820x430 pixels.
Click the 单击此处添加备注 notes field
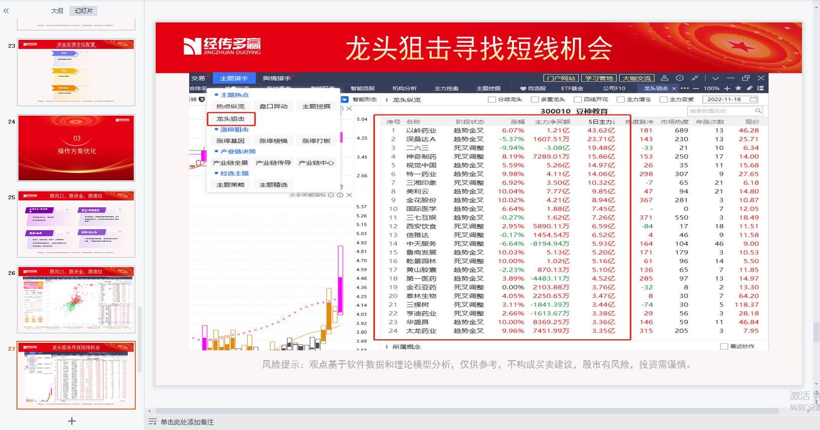click(187, 422)
